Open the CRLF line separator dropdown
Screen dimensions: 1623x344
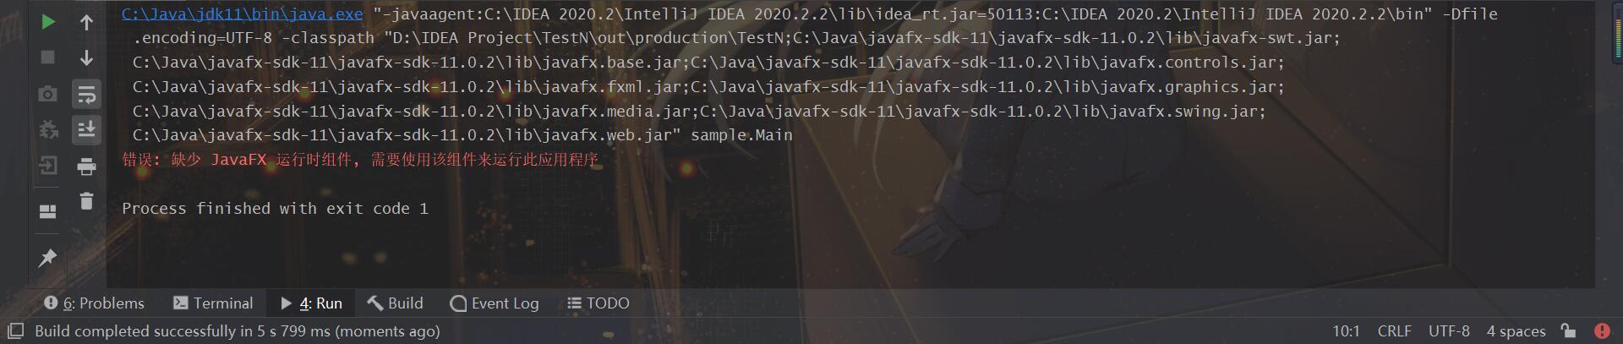point(1395,331)
